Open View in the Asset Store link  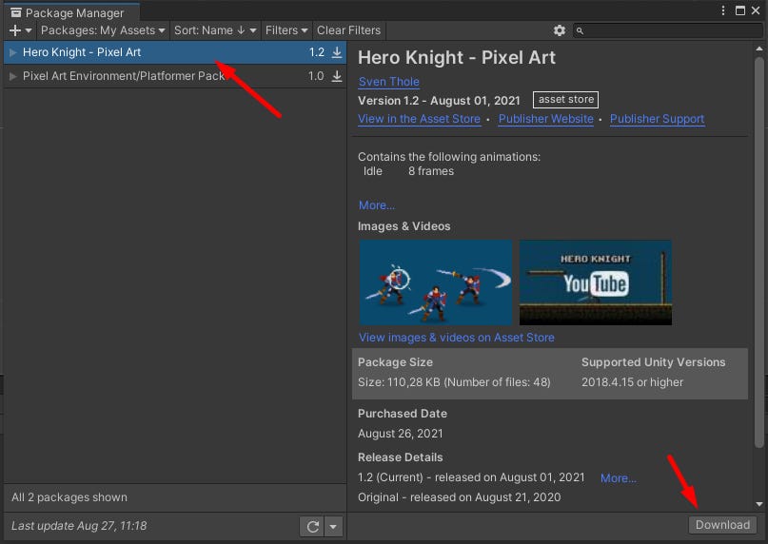[x=420, y=119]
